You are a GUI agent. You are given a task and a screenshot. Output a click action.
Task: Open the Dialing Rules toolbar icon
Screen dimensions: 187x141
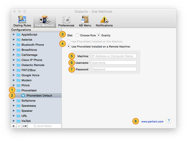(22, 19)
